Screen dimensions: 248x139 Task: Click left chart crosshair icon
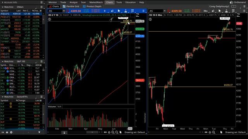coord(109,132)
